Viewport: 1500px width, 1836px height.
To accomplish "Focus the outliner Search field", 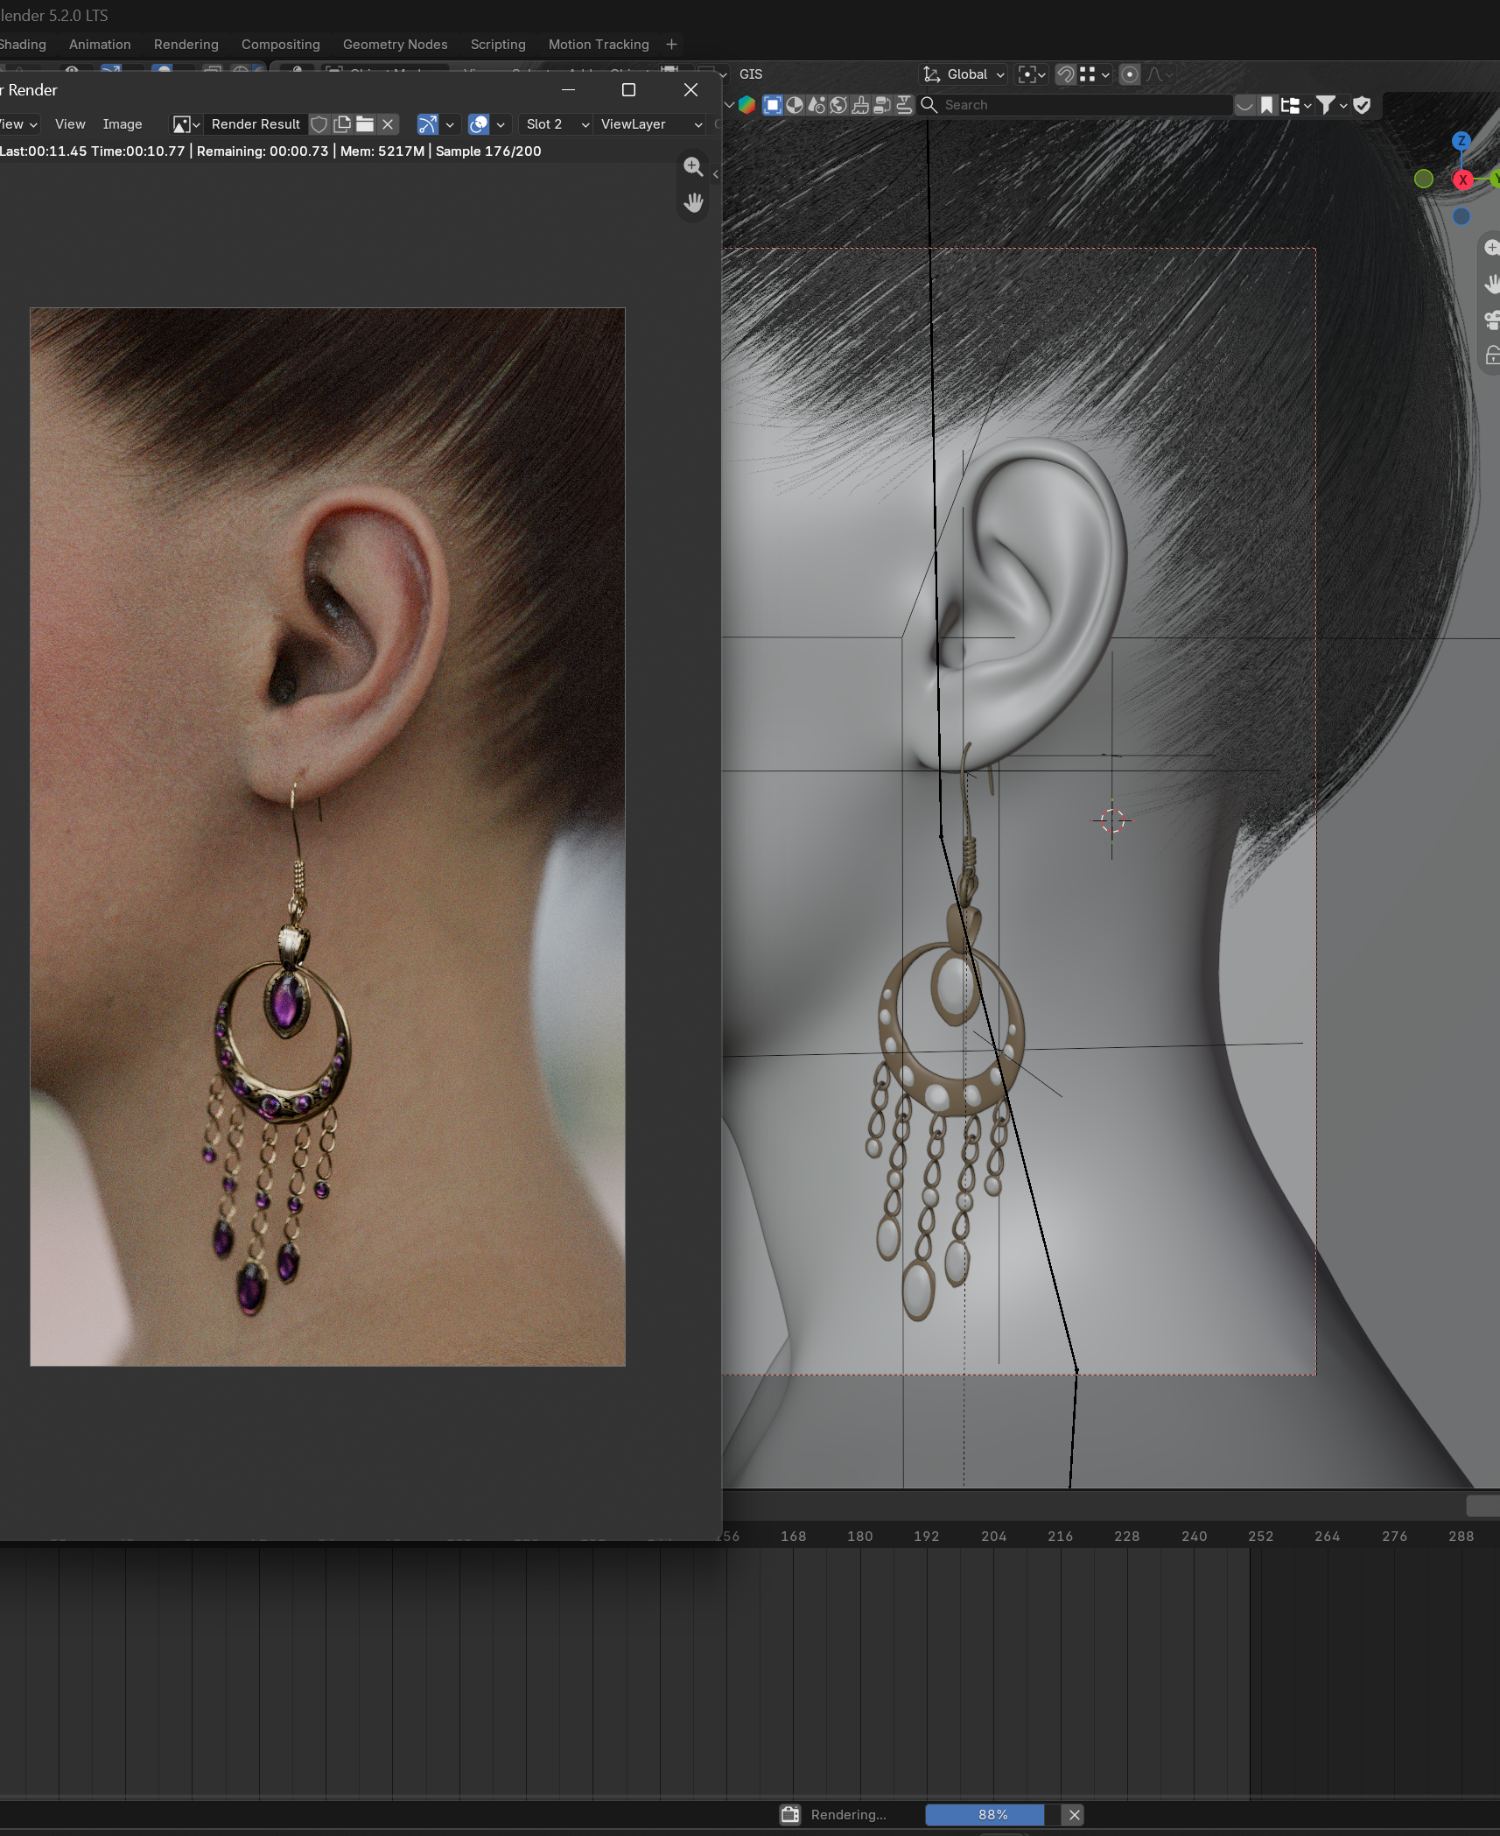I will pyautogui.click(x=1075, y=105).
